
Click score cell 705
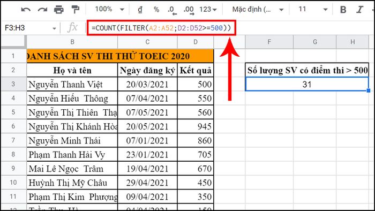196,154
